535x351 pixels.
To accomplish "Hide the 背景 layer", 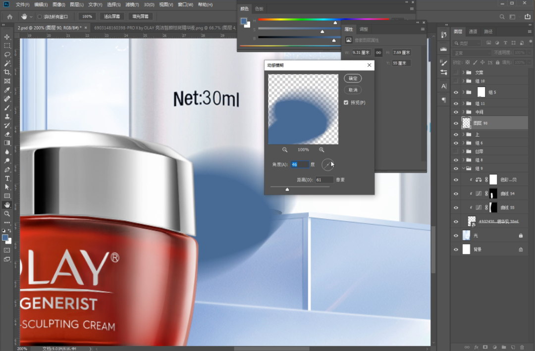I will pos(456,250).
